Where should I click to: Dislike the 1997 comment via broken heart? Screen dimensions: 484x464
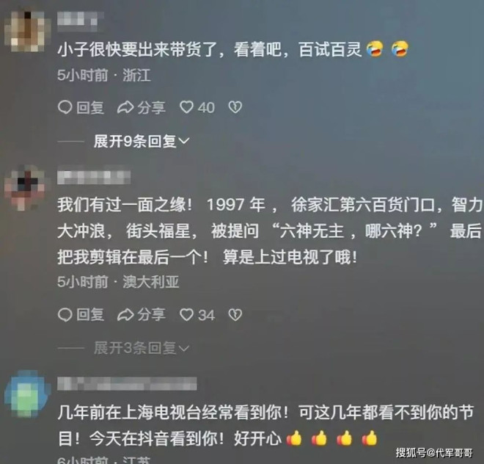point(235,315)
